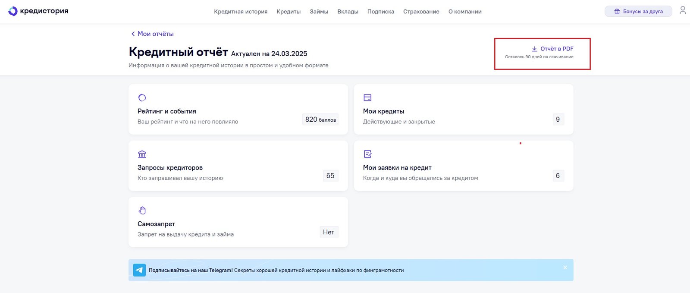Open the user profile icon
The height and width of the screenshot is (293, 690).
point(683,10)
